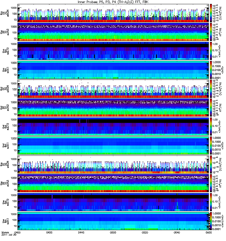Click the color bar of the tha fbk scm1 panel
Viewport: 226px width, 241px height.
click(211, 70)
